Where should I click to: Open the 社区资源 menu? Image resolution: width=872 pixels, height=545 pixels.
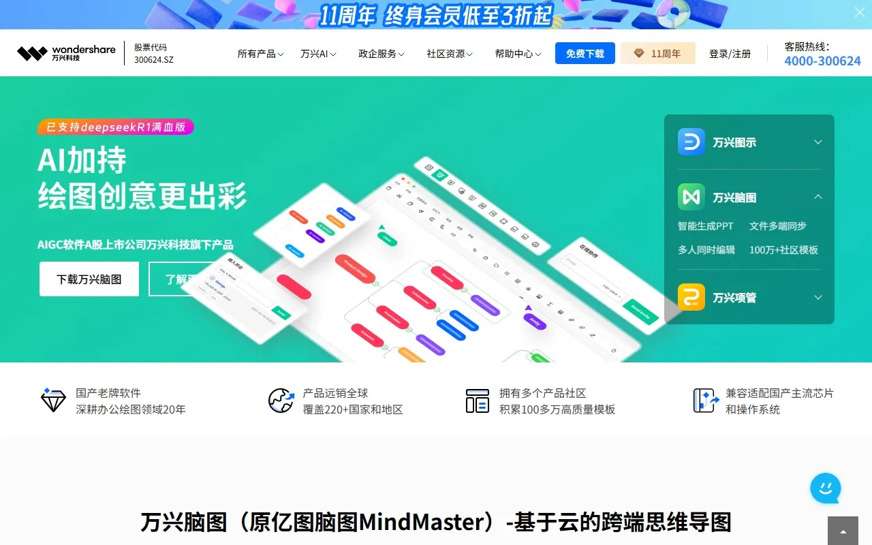click(448, 52)
